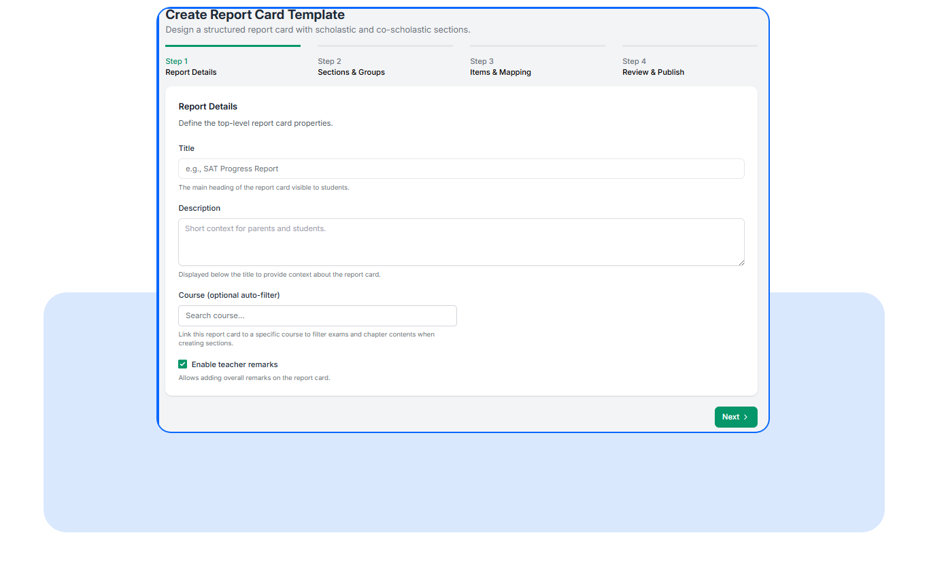Image resolution: width=929 pixels, height=567 pixels.
Task: Select Step 1 Report Details
Action: [x=191, y=67]
